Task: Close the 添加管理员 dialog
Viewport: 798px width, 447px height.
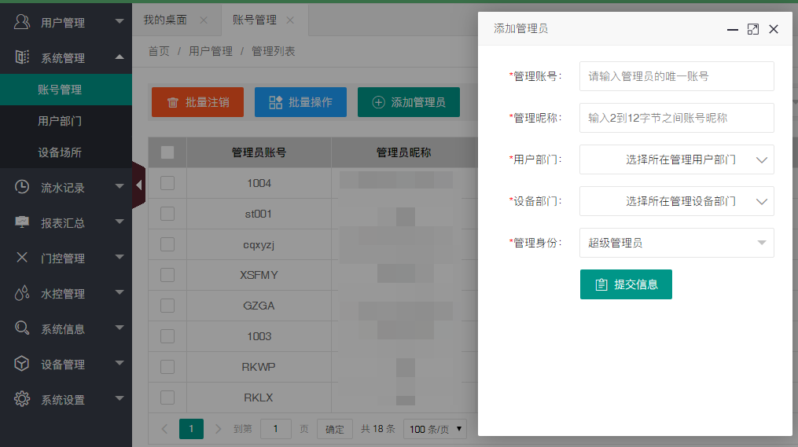Action: [774, 30]
